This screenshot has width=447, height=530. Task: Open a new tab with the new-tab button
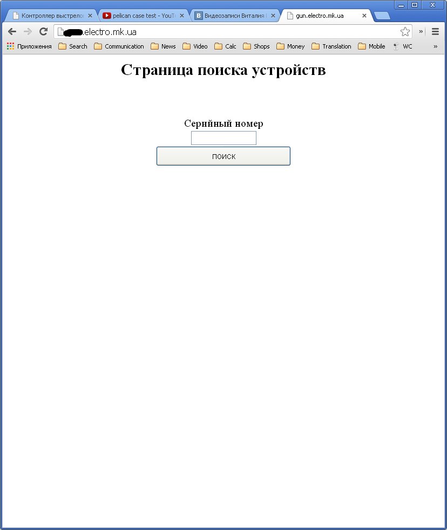382,16
